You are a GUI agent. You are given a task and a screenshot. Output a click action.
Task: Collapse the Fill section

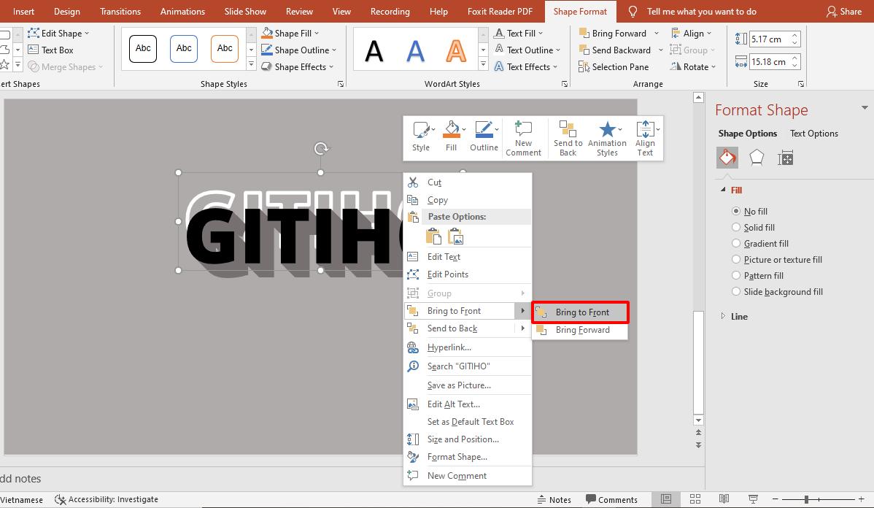pos(723,190)
